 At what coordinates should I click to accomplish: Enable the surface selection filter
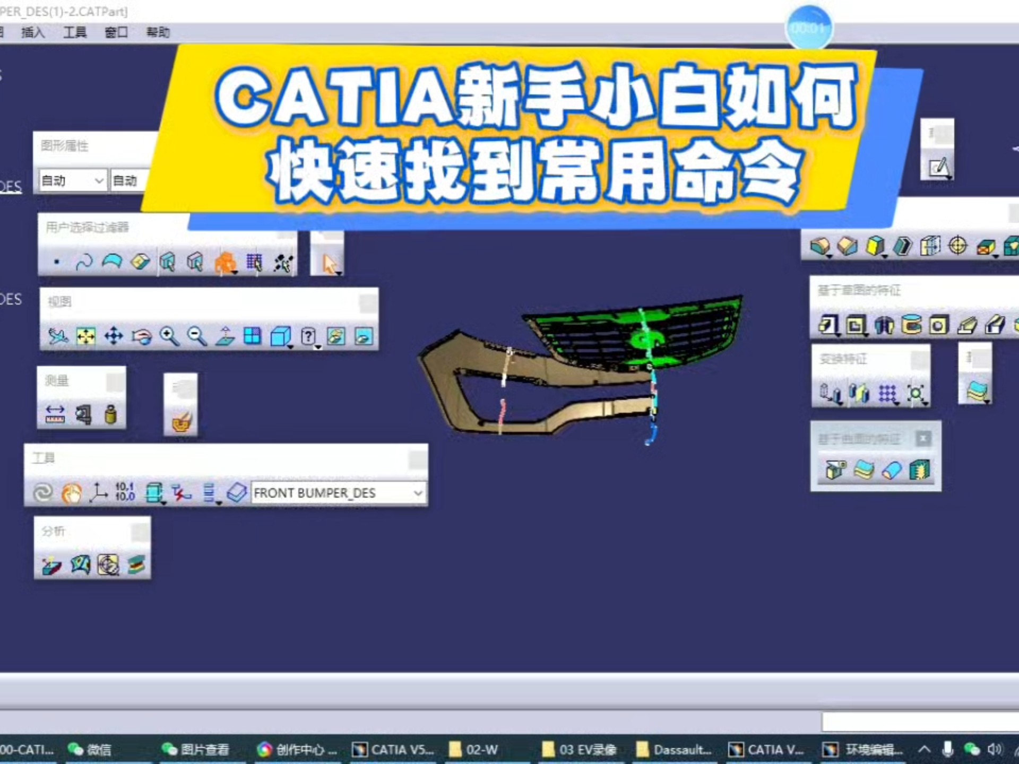pyautogui.click(x=112, y=262)
